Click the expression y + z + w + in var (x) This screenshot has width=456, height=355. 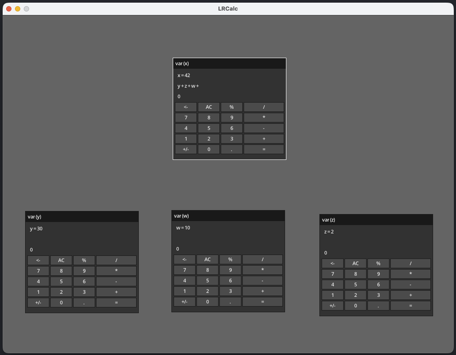[188, 86]
